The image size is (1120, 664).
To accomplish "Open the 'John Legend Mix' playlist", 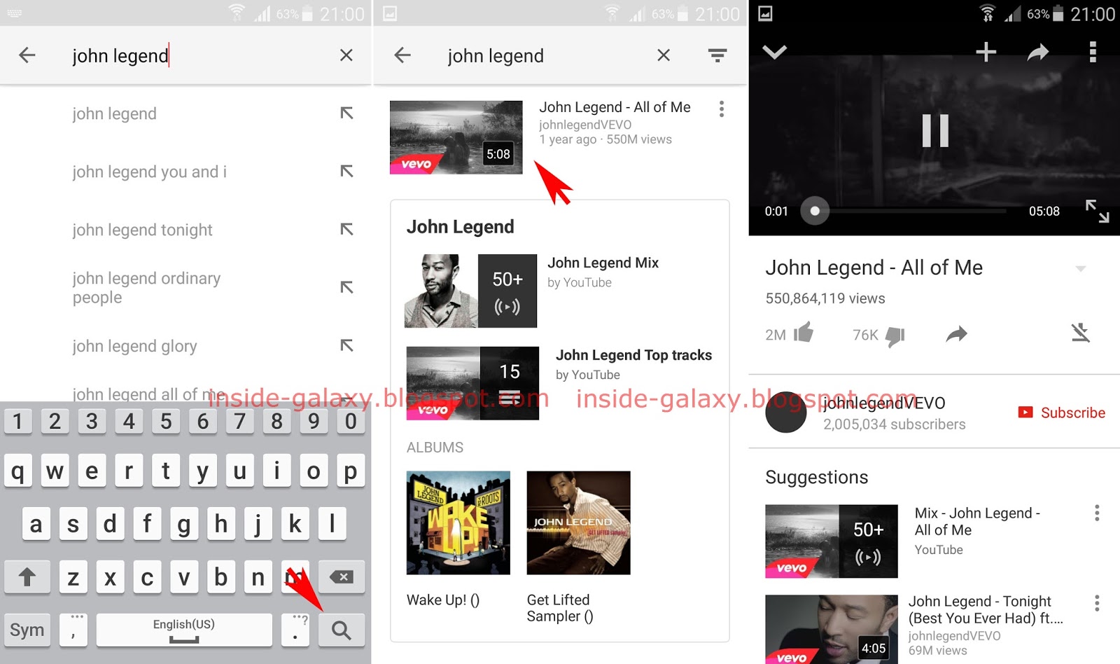I will (x=470, y=291).
